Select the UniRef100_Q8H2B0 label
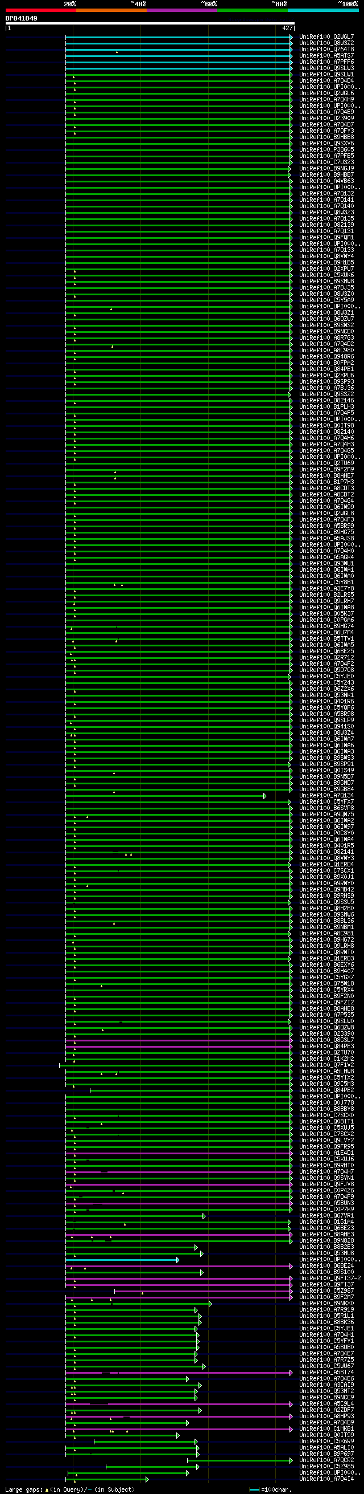 [x=326, y=909]
